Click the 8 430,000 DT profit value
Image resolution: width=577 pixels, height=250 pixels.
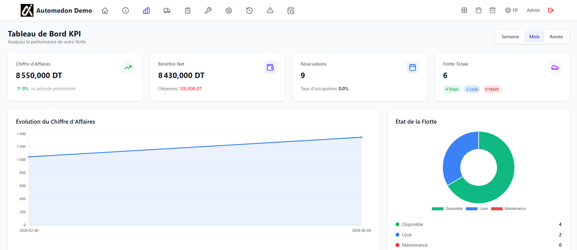[x=181, y=75]
